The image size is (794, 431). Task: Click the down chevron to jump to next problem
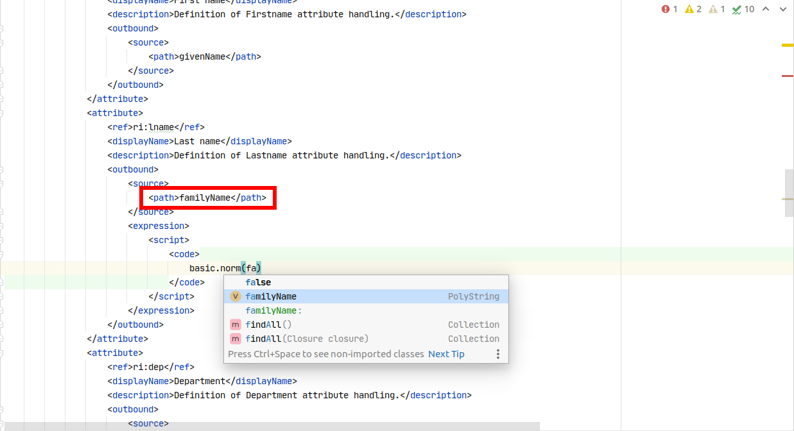pos(782,10)
